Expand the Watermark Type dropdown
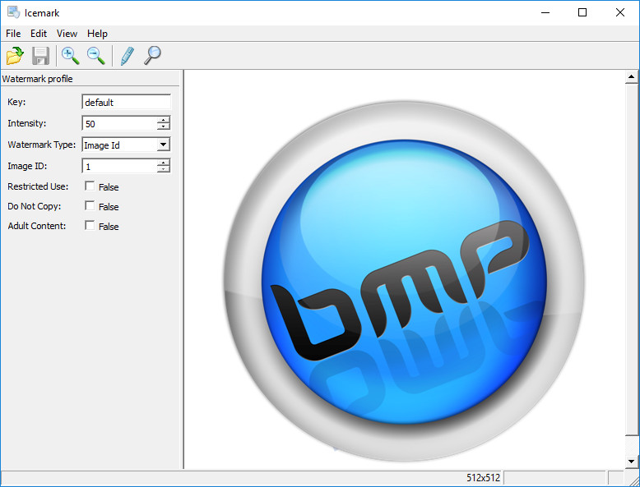Image resolution: width=640 pixels, height=487 pixels. click(163, 145)
